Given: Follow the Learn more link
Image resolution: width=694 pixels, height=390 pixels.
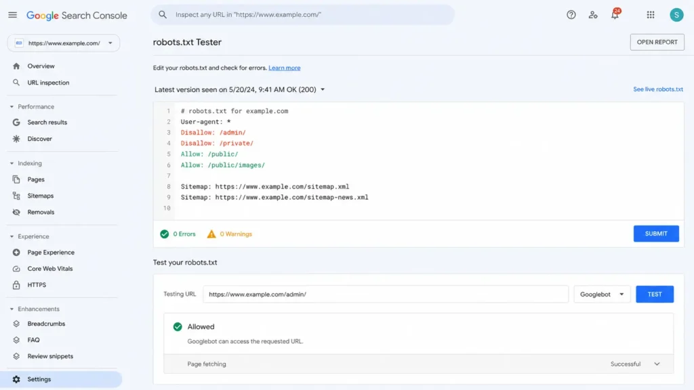Looking at the screenshot, I should (x=284, y=68).
